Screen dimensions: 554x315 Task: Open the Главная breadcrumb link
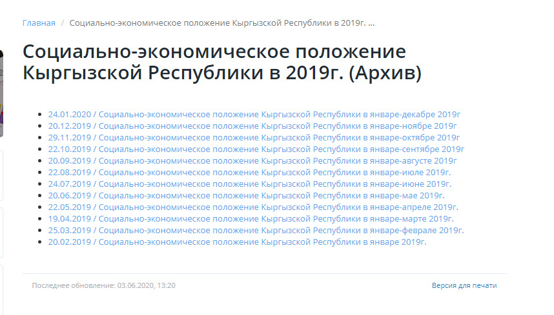pos(39,23)
